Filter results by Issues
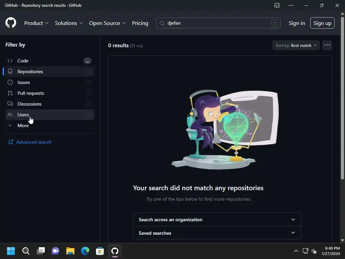Image resolution: width=345 pixels, height=259 pixels. click(x=50, y=82)
